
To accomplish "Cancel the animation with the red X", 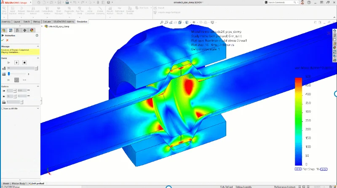I will (7, 40).
